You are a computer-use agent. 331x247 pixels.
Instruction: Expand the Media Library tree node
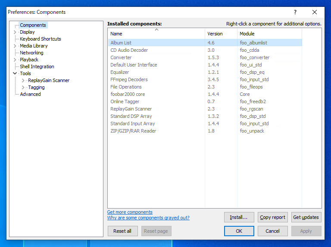coord(15,46)
